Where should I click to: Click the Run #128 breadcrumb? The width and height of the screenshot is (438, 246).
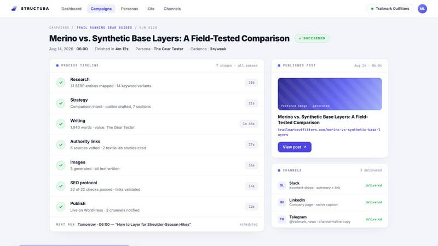coord(148,28)
